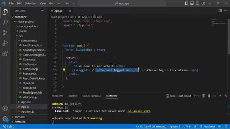The image size is (230, 129).
Task: Open the Manage gear icon
Action: click(5, 119)
